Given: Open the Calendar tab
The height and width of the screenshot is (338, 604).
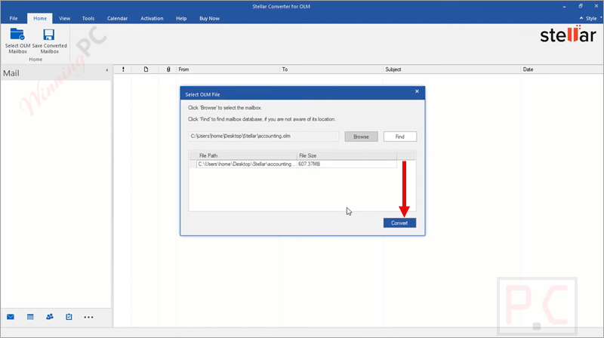Looking at the screenshot, I should [x=117, y=18].
